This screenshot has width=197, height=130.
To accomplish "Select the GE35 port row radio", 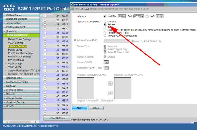I will pyautogui.click(x=45, y=50).
